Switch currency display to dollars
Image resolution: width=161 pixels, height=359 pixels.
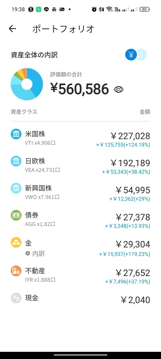pos(142,55)
